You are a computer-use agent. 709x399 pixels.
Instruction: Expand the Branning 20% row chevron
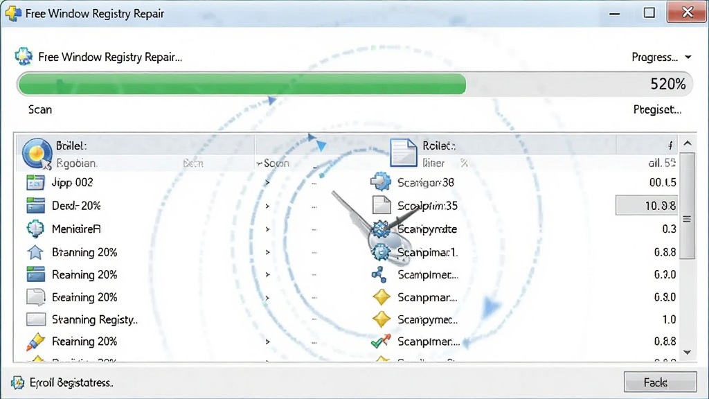point(267,252)
